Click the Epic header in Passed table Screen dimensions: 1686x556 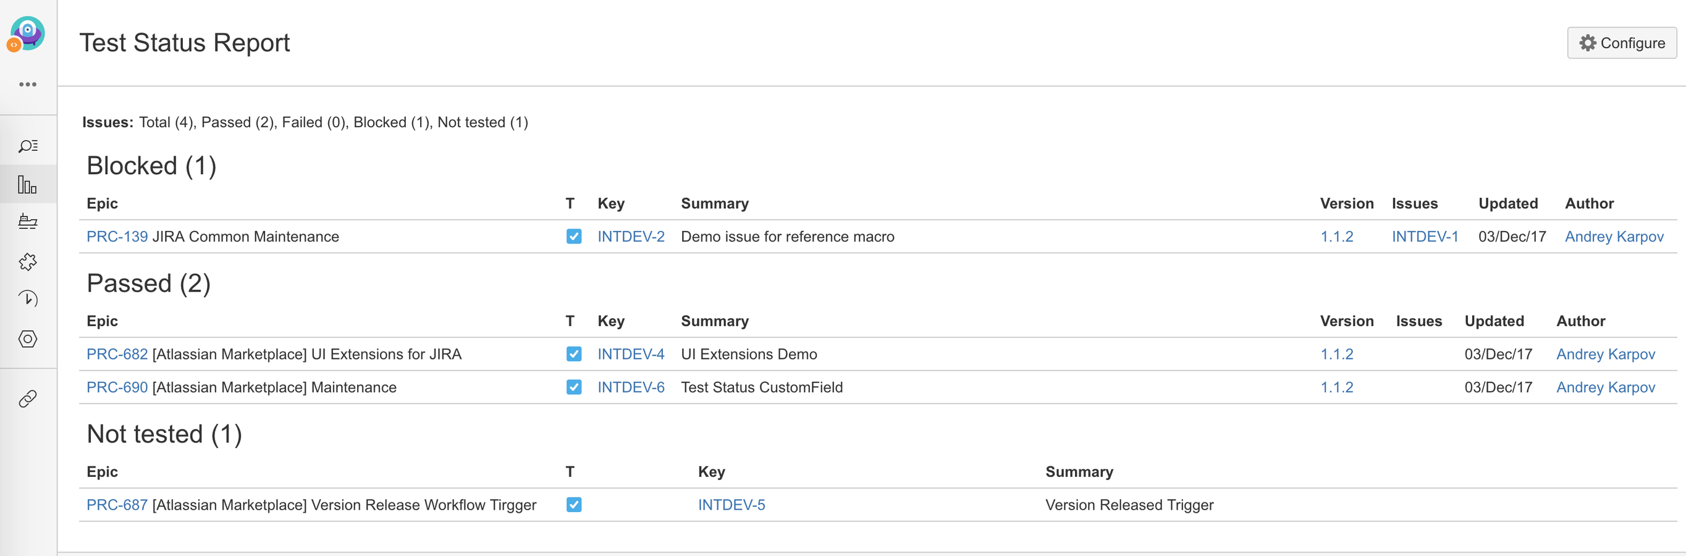[102, 321]
